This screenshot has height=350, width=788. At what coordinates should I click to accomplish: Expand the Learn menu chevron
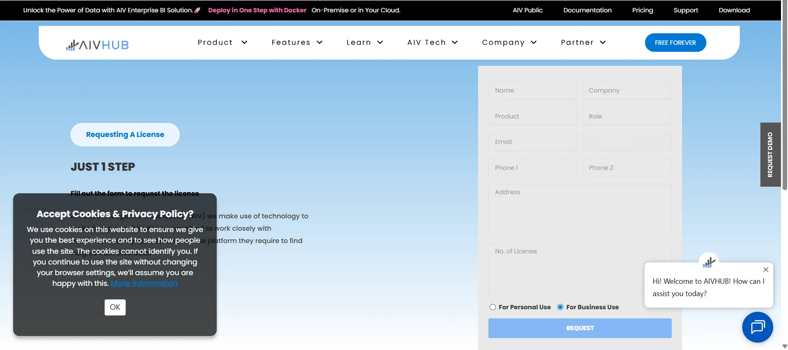(380, 42)
